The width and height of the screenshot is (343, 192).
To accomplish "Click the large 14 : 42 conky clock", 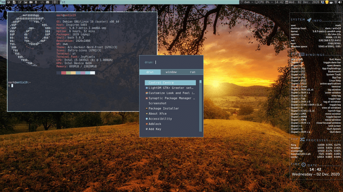I will (x=315, y=170).
